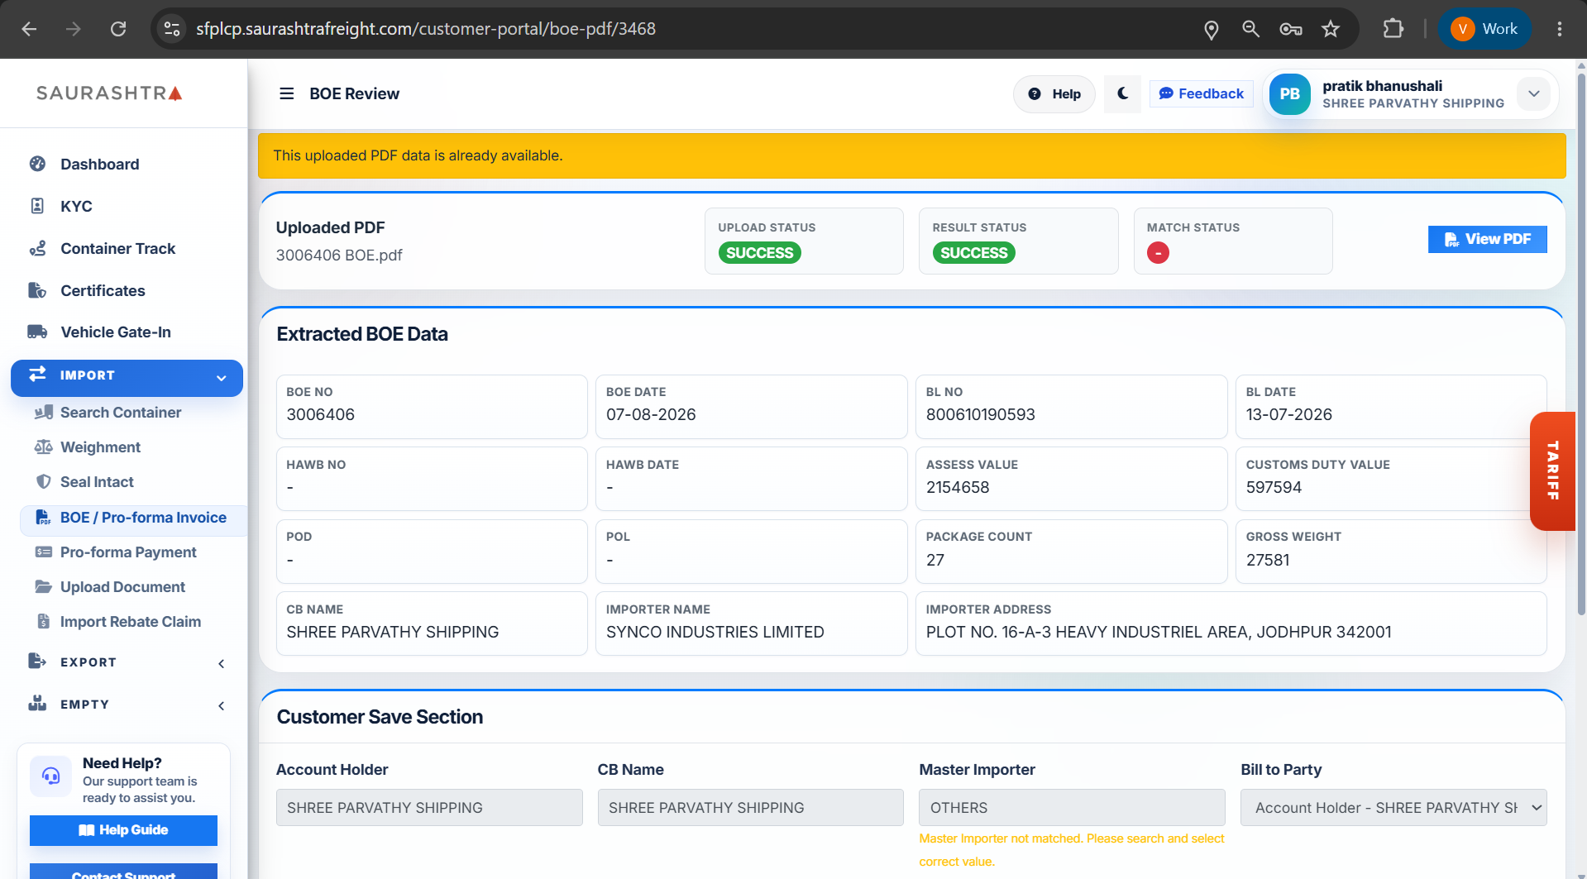Expand the user profile dropdown chevron
The height and width of the screenshot is (879, 1587).
pyautogui.click(x=1533, y=93)
